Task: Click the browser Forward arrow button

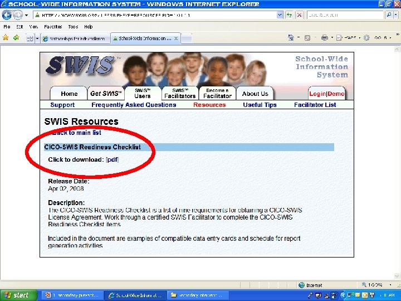Action: pos(17,15)
